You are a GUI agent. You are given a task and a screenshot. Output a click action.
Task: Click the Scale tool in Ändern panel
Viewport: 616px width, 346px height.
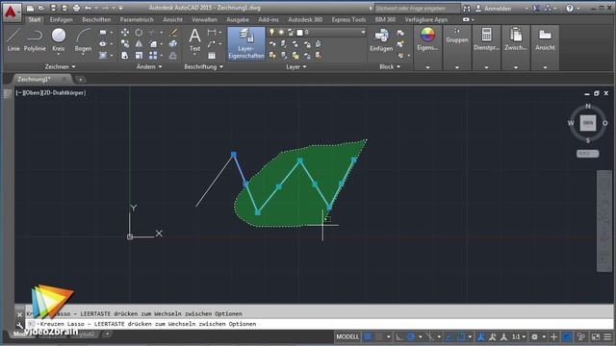pyautogui.click(x=139, y=56)
